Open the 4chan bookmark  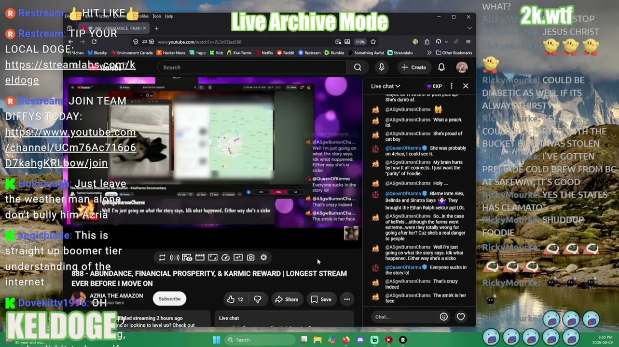(76, 53)
